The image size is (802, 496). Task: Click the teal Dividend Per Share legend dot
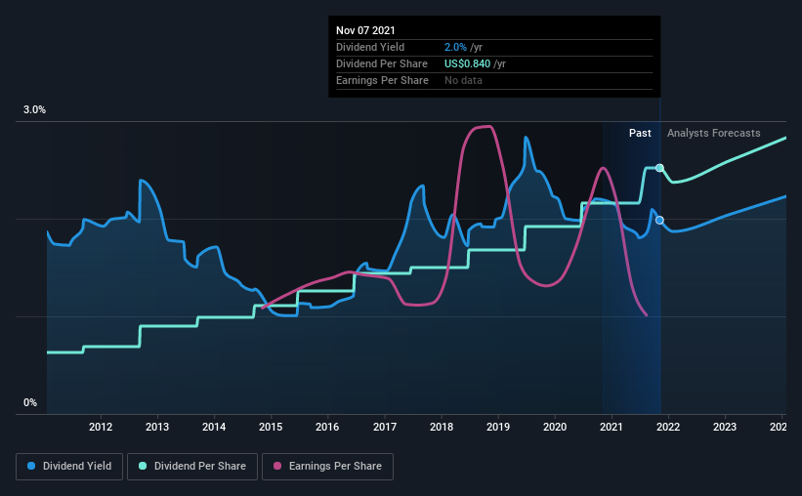(x=143, y=466)
